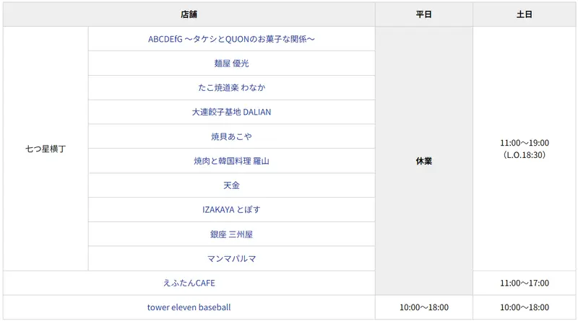Click the 土日 column header
Image resolution: width=578 pixels, height=321 pixels.
[x=525, y=14]
